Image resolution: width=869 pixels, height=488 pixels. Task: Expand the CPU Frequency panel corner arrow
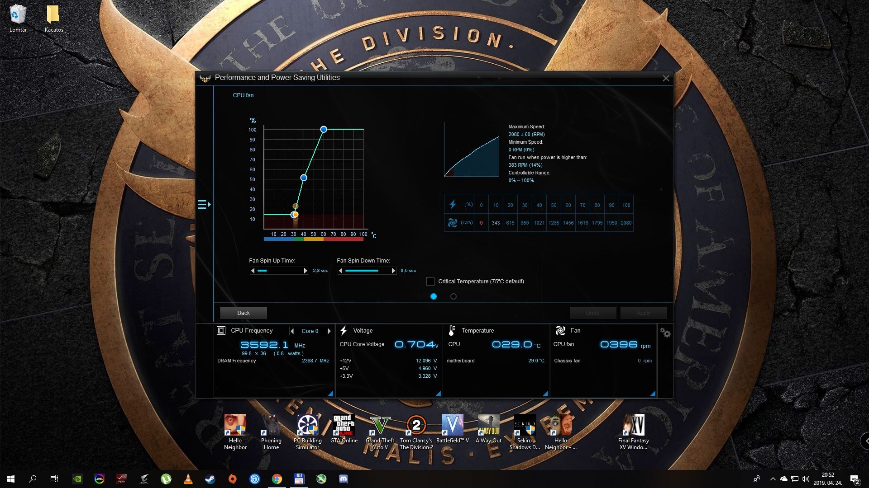[330, 394]
